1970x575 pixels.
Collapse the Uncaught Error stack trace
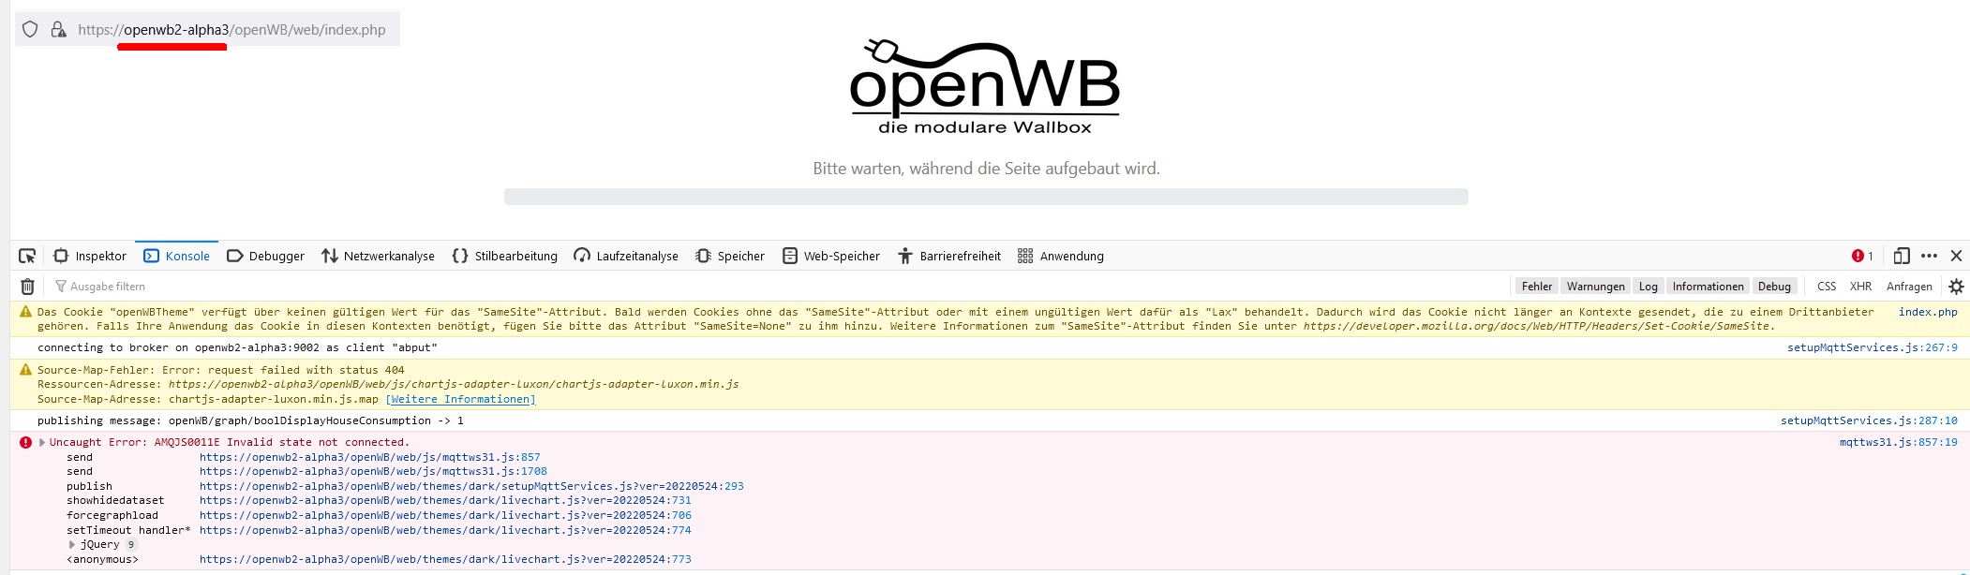pos(42,442)
